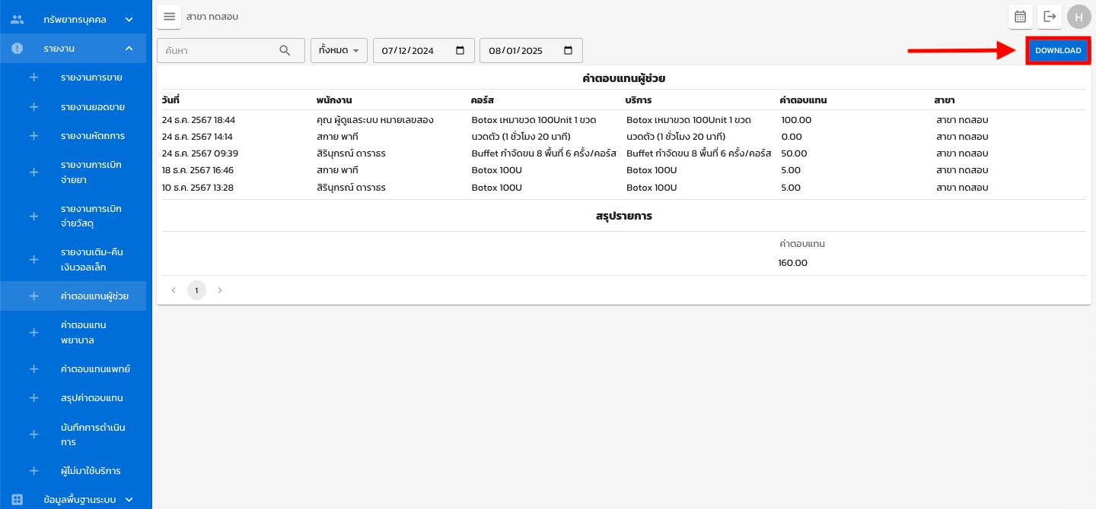The width and height of the screenshot is (1096, 509).
Task: Open รายงานเติม-คืนเงินวอลเล็ท report
Action: click(x=92, y=260)
